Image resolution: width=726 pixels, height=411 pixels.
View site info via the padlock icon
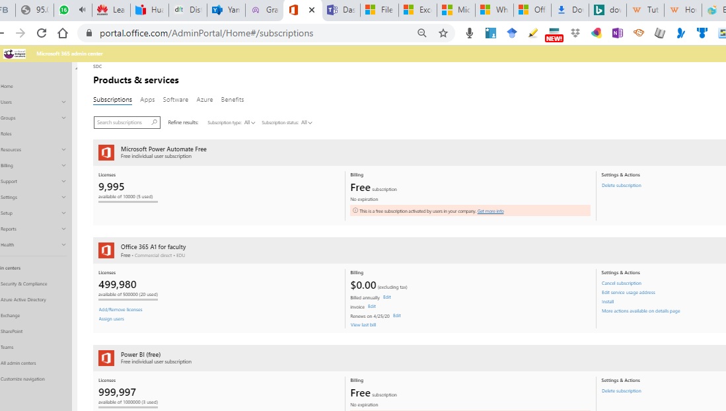[89, 33]
